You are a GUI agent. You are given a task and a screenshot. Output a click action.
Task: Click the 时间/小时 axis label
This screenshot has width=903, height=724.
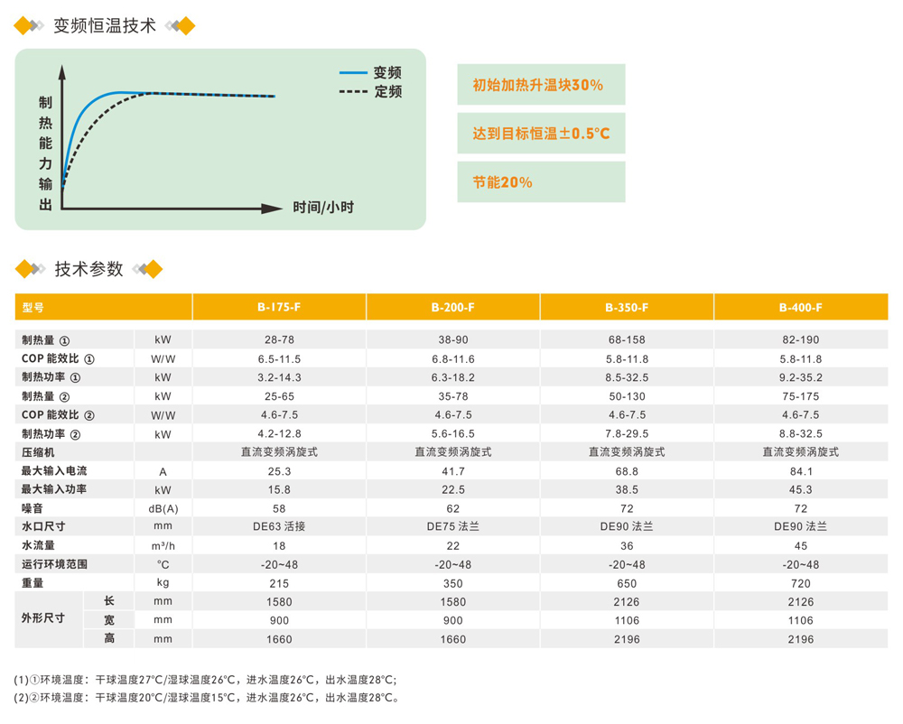click(323, 208)
